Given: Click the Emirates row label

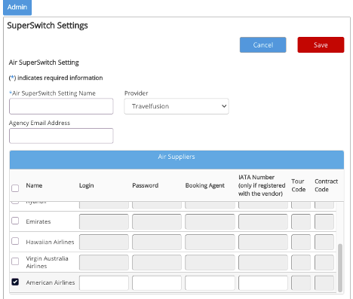Looking at the screenshot, I should [38, 221].
